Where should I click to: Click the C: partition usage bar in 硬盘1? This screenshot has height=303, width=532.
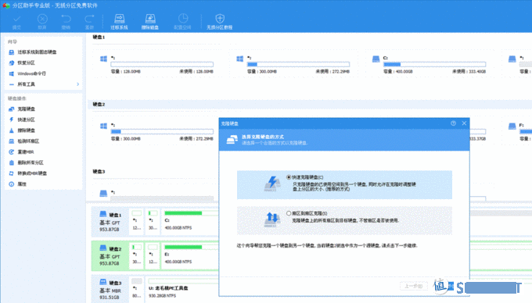[x=435, y=64]
